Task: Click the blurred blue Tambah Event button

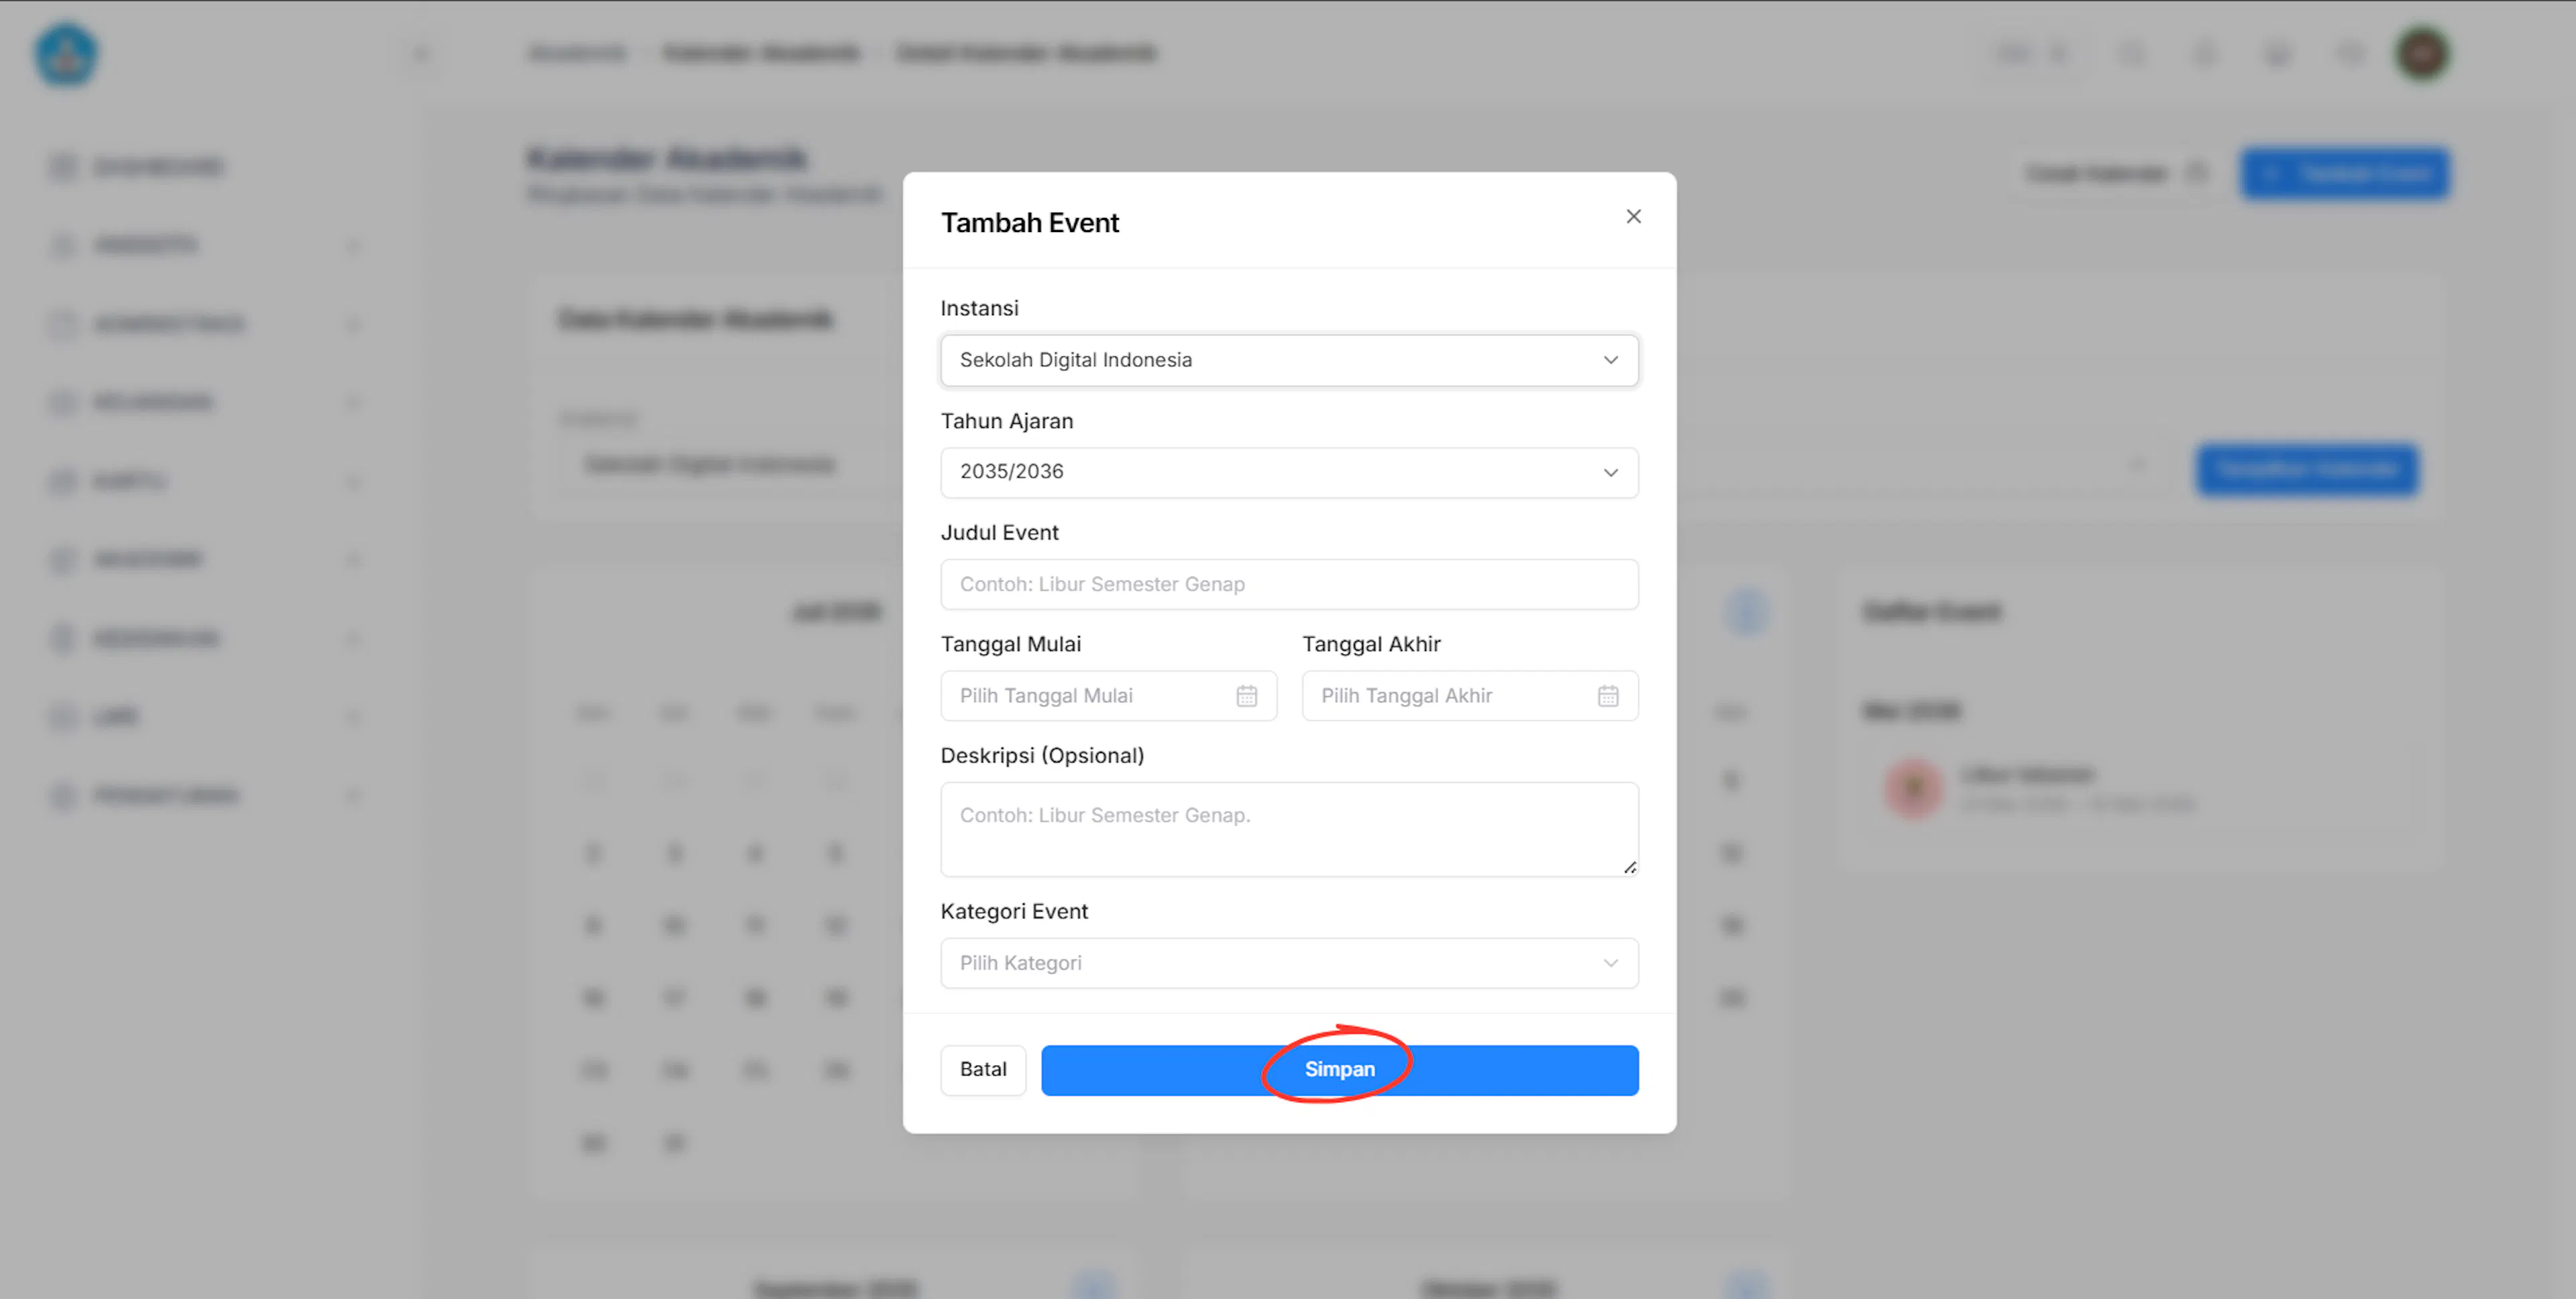Action: [x=2345, y=174]
